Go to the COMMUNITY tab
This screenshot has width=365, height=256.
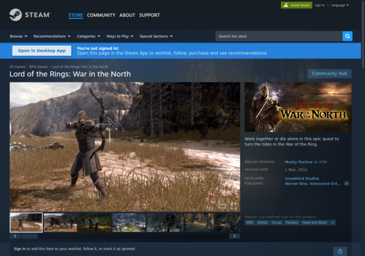(x=101, y=15)
